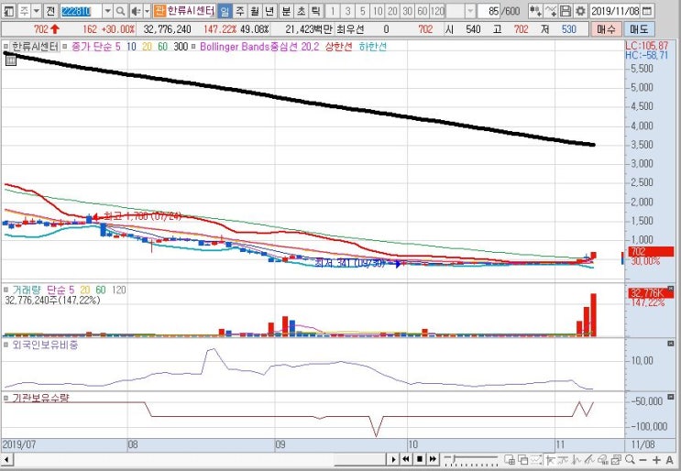Choose the 5 interval button
681x471 pixels.
pyautogui.click(x=363, y=11)
